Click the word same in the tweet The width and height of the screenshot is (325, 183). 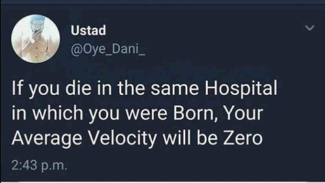pos(175,89)
